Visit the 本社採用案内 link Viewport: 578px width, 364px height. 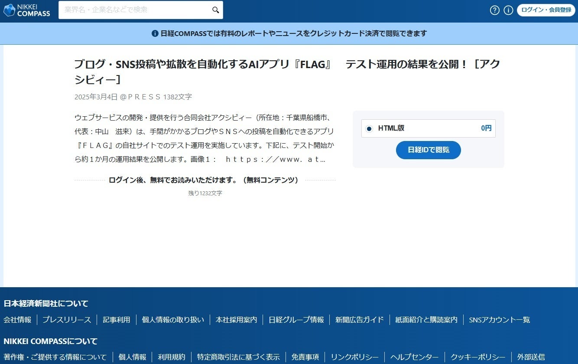pyautogui.click(x=236, y=320)
